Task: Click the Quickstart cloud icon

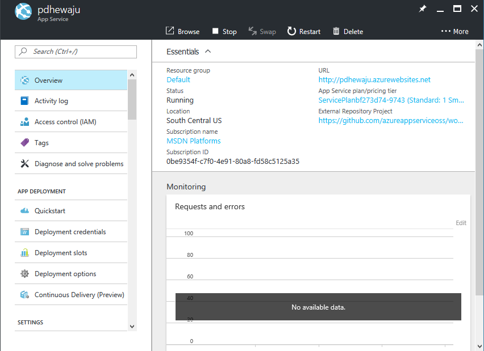Action: tap(24, 211)
